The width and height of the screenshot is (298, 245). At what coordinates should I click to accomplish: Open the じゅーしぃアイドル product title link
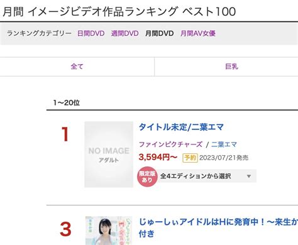pos(218,227)
